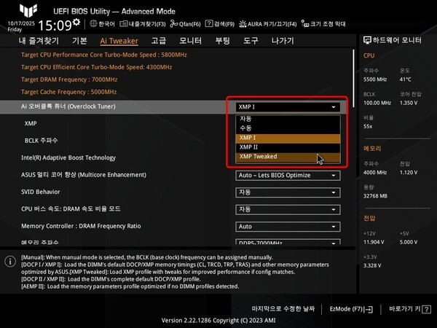This screenshot has height=328, width=437.
Task: Click 마지막으로 수정한 날짜 button
Action: click(283, 309)
